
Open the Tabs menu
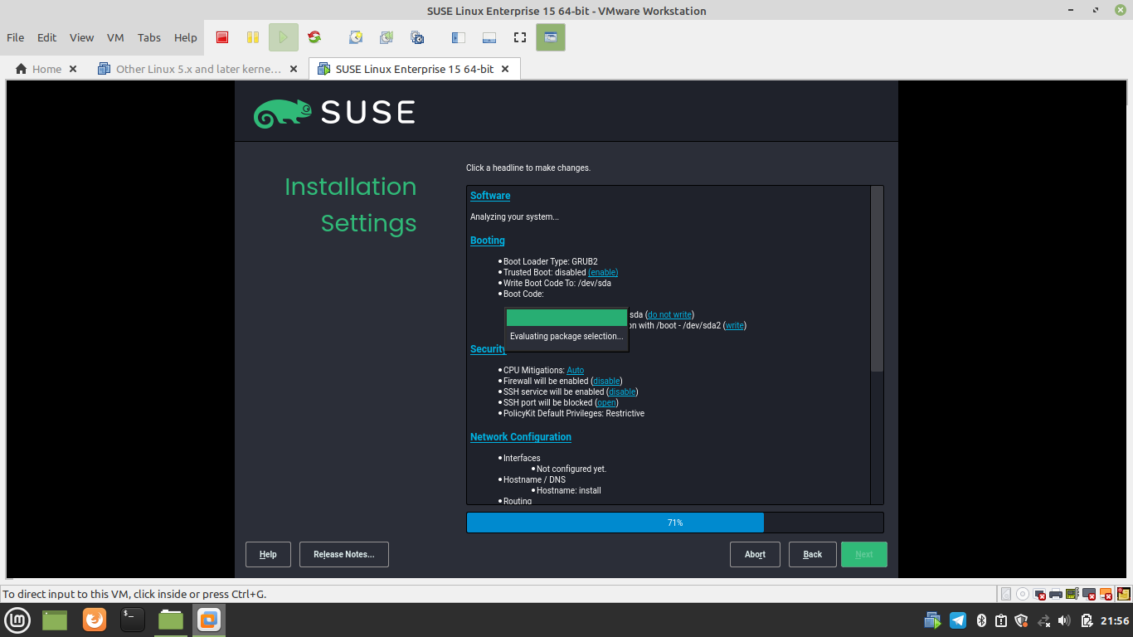pos(149,37)
